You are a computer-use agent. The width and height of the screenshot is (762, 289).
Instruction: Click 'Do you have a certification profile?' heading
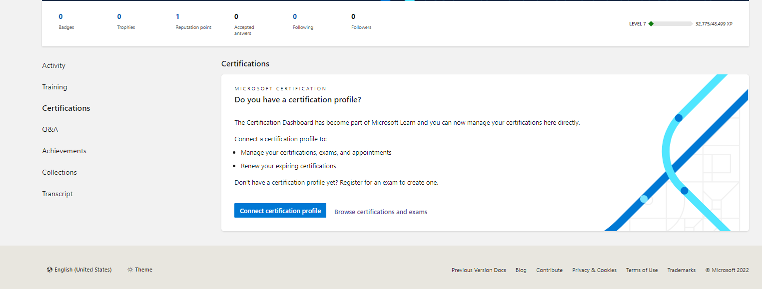pyautogui.click(x=298, y=100)
